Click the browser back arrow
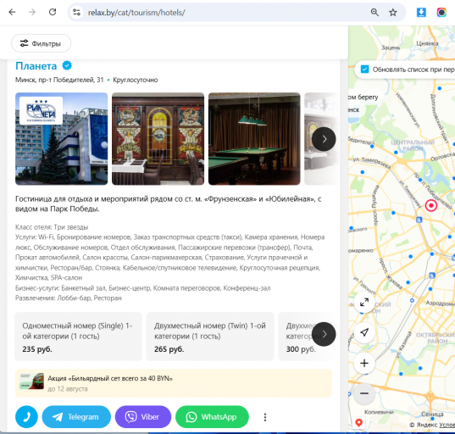This screenshot has height=434, width=455. coord(12,12)
